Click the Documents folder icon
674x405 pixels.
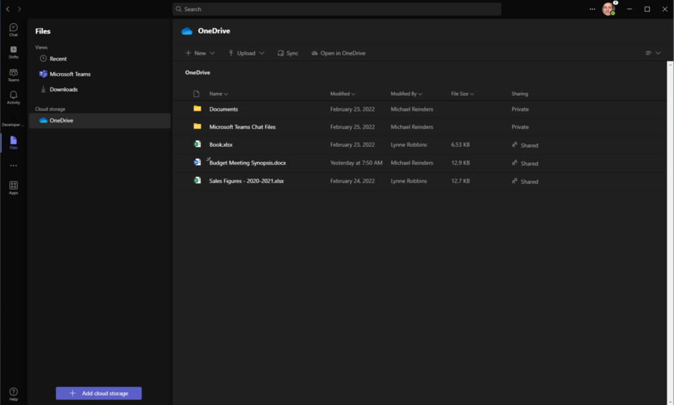point(197,109)
